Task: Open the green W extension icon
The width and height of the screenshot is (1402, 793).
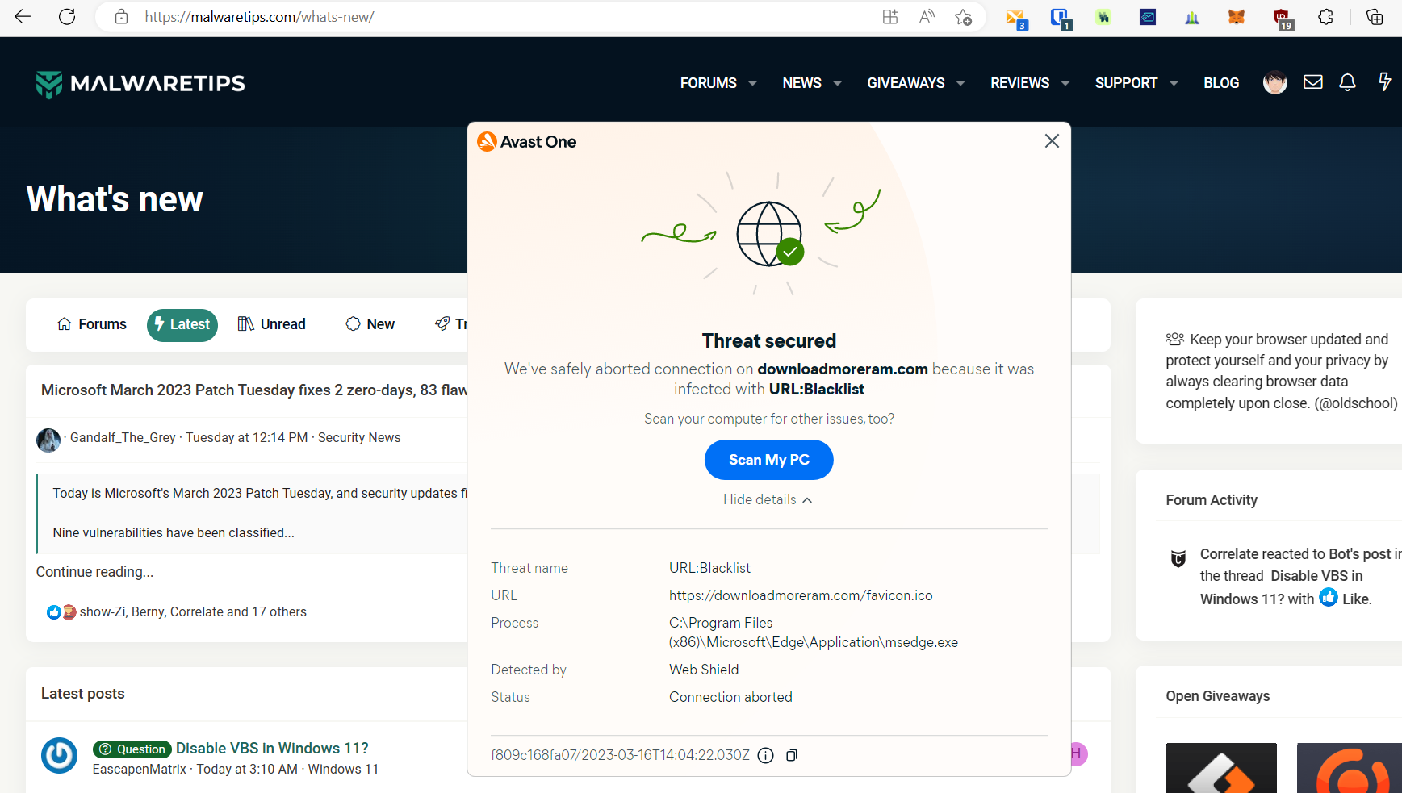Action: (x=1103, y=17)
